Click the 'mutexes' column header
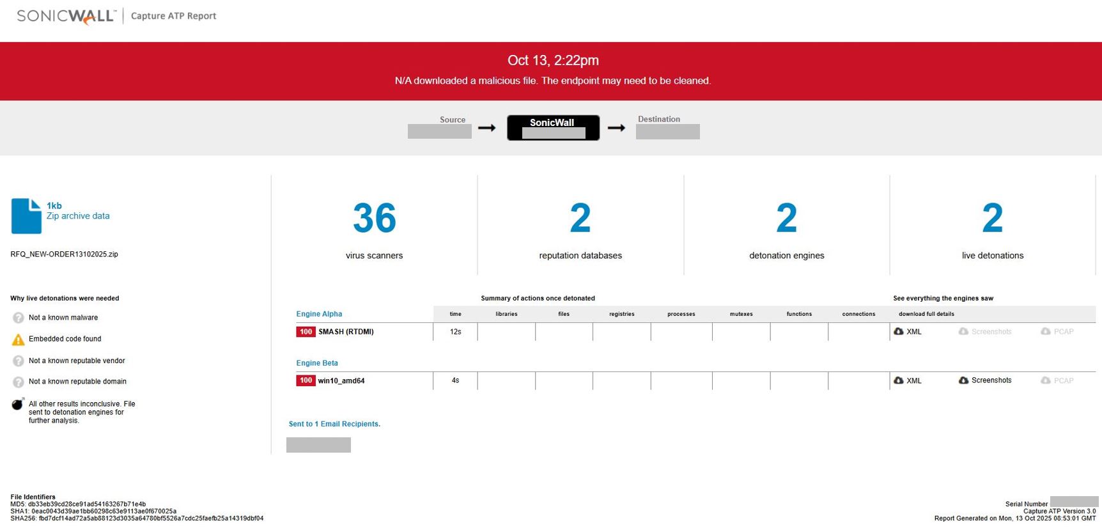The height and width of the screenshot is (530, 1102). point(741,314)
